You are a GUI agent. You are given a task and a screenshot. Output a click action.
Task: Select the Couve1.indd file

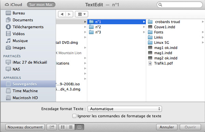point(176,27)
